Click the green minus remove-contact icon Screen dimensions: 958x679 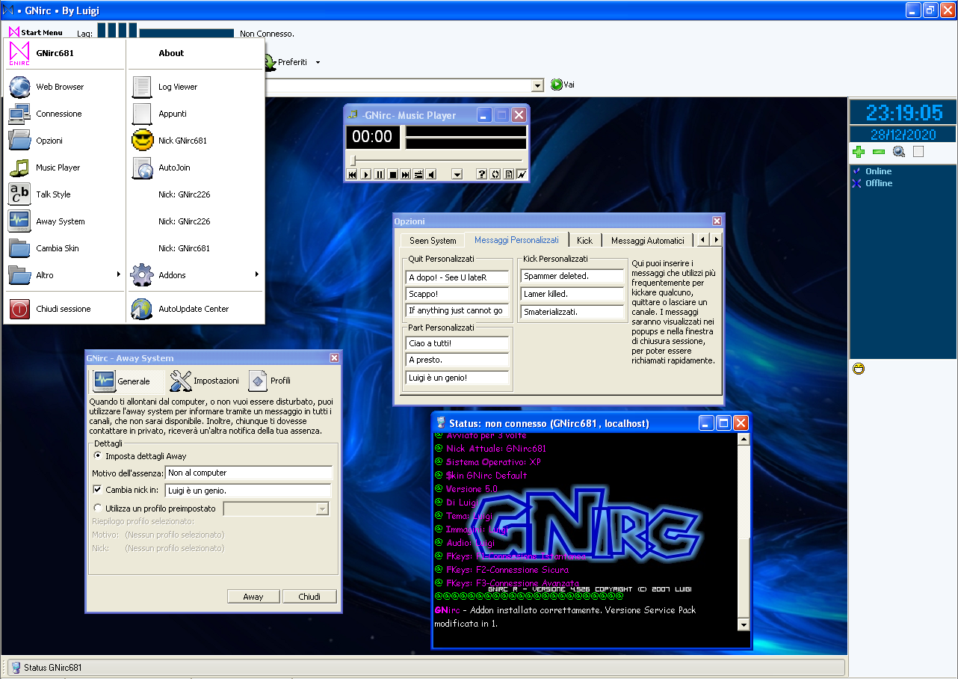pos(879,152)
